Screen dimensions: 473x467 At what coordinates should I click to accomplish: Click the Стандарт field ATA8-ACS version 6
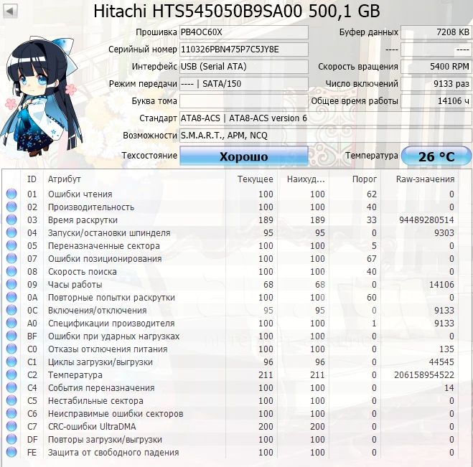tap(325, 118)
